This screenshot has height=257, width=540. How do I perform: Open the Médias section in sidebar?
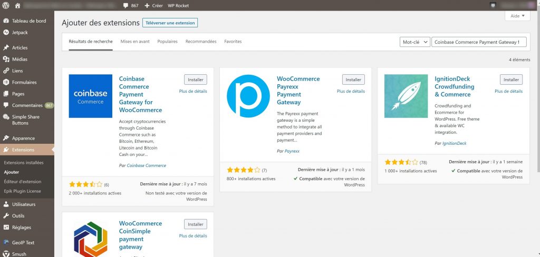click(x=20, y=59)
